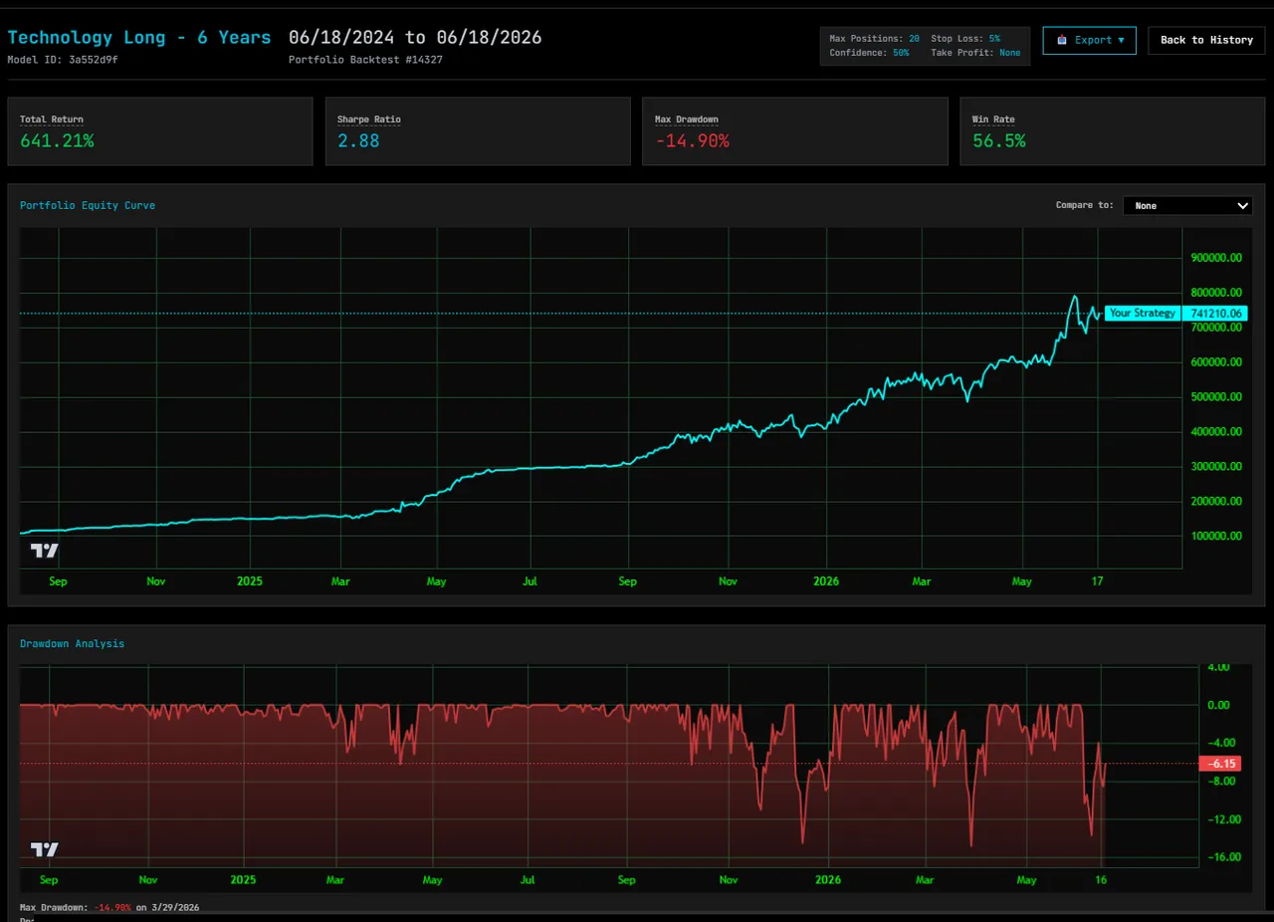This screenshot has width=1274, height=922.
Task: Click the 900000.00 price axis label
Action: (1215, 258)
